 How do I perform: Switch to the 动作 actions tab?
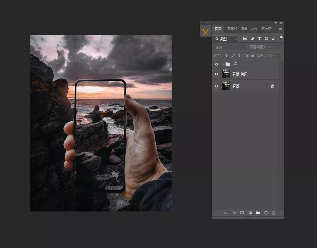(254, 29)
